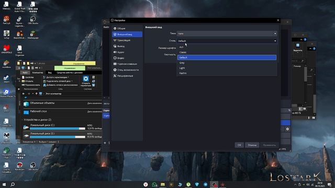
Task: Open the Bandicam desktop shortcut
Action: click(20, 166)
